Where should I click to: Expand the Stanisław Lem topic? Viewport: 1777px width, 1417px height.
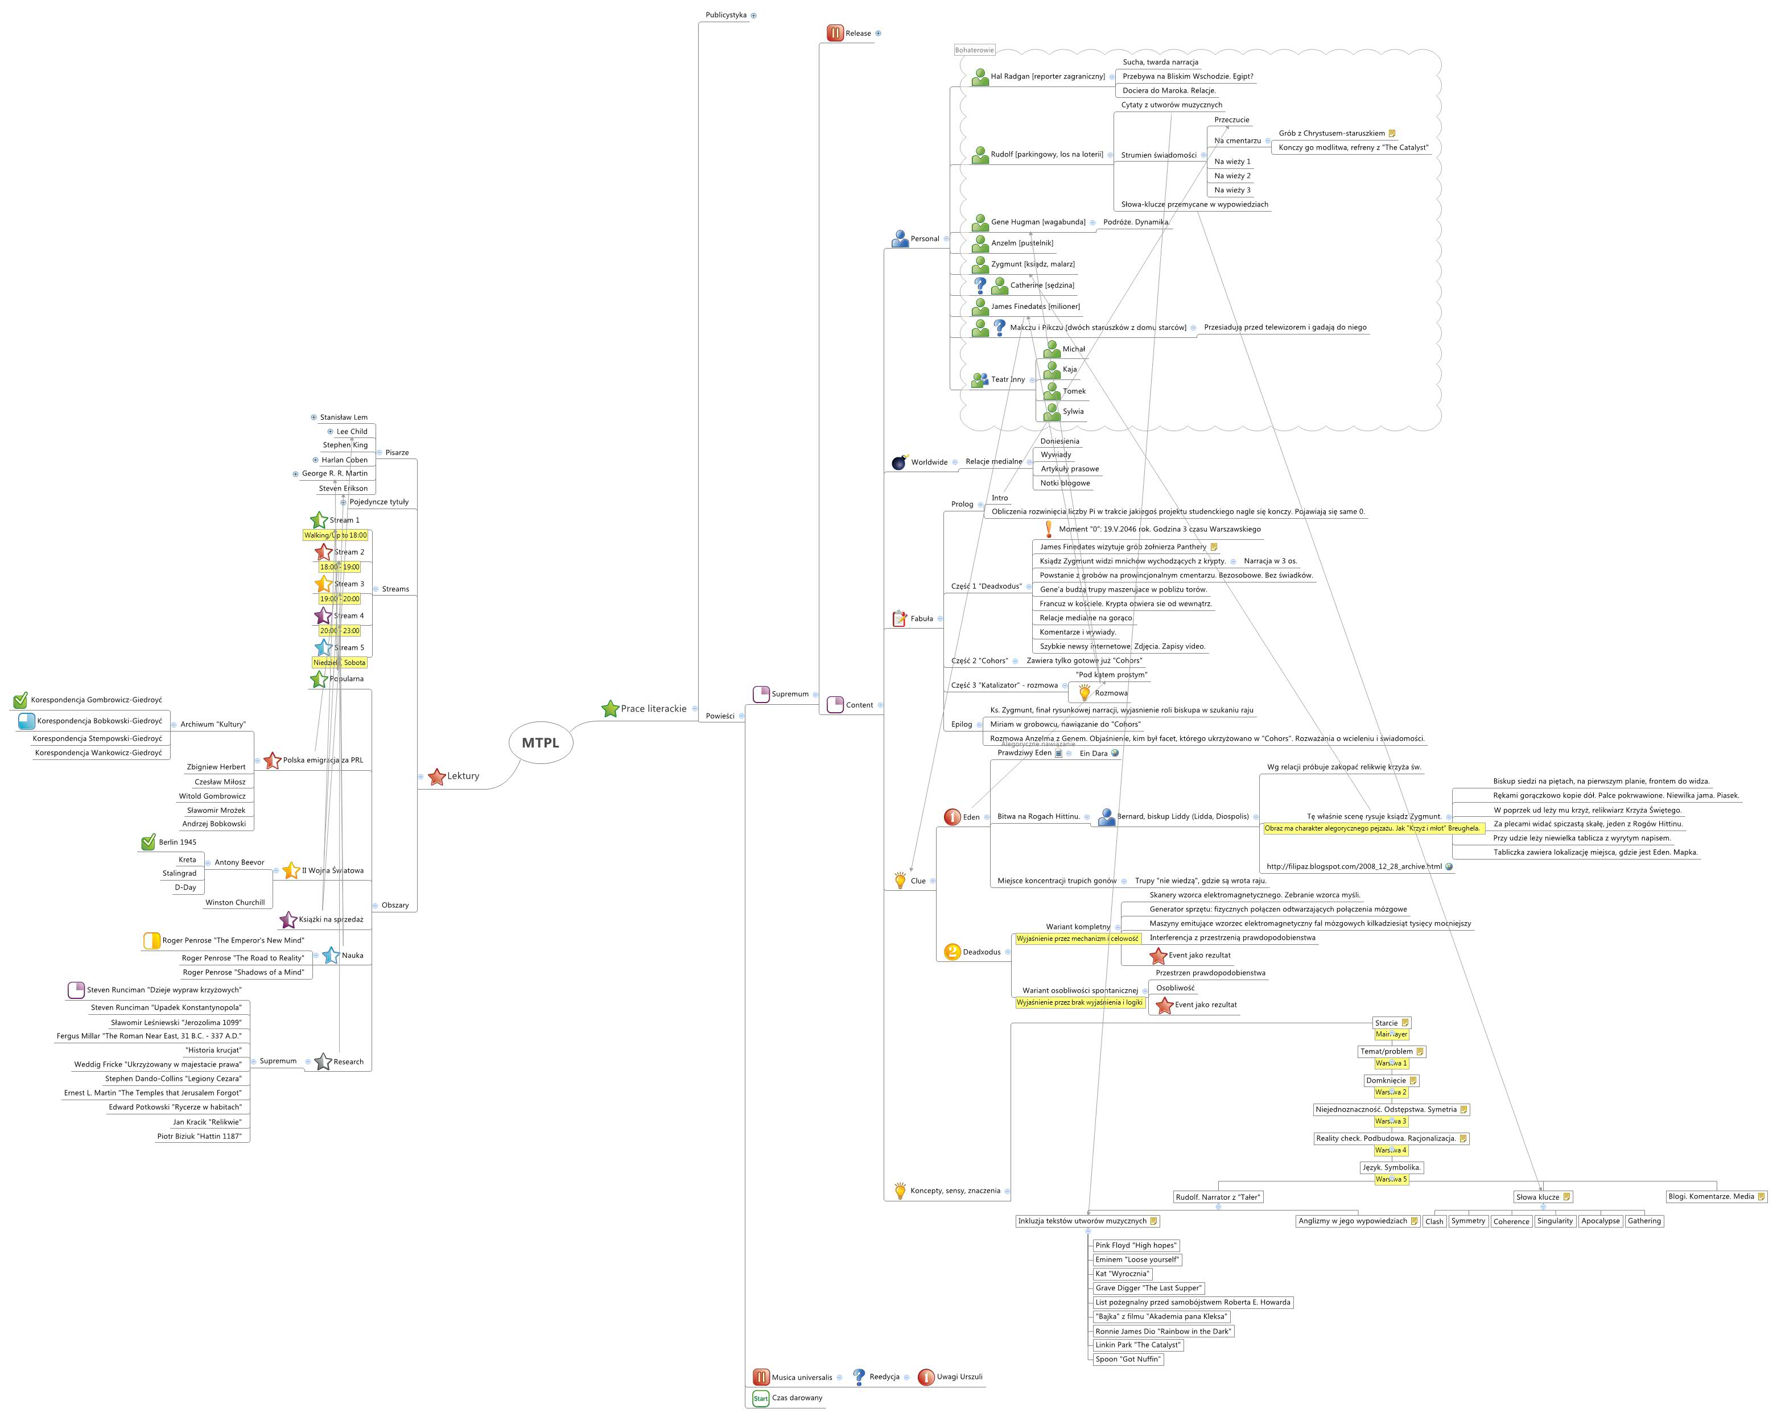[x=313, y=417]
